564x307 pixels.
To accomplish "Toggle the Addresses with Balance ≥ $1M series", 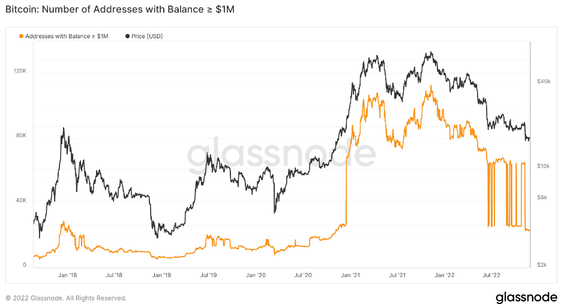I will [67, 37].
